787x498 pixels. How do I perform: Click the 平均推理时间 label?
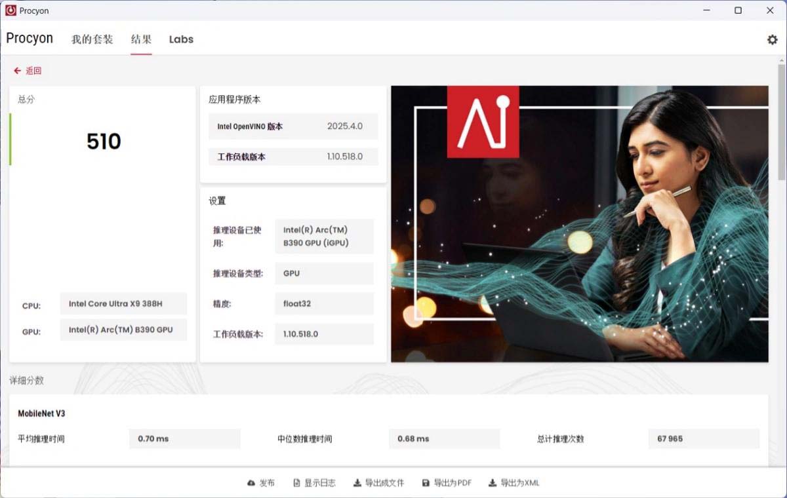[x=41, y=439]
